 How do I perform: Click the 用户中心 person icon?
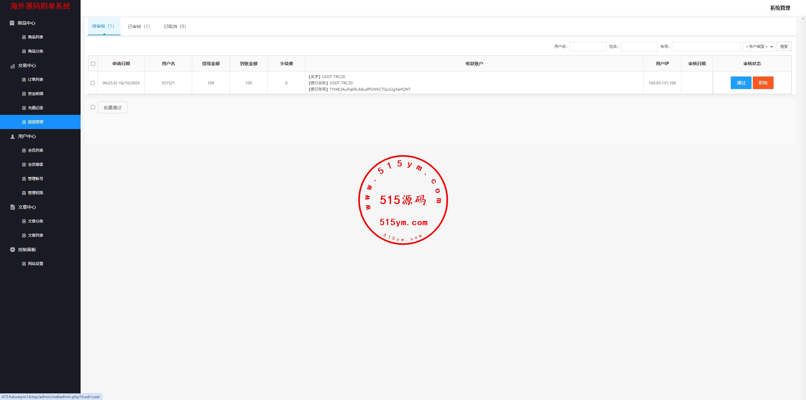pos(13,137)
